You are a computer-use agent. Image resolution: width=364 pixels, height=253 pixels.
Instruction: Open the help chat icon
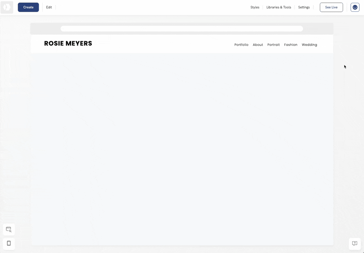354,243
